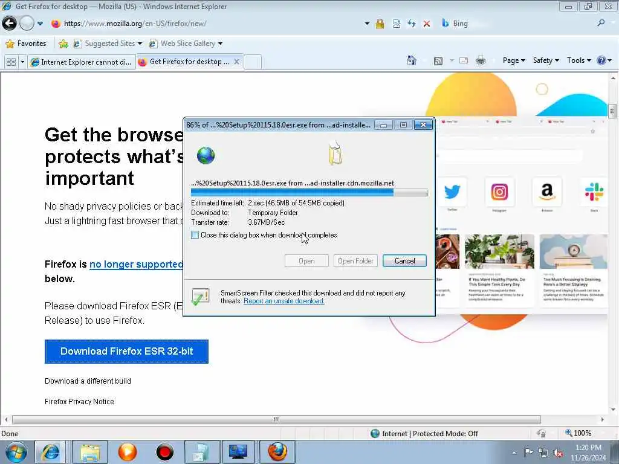Open the Tools menu

click(578, 60)
